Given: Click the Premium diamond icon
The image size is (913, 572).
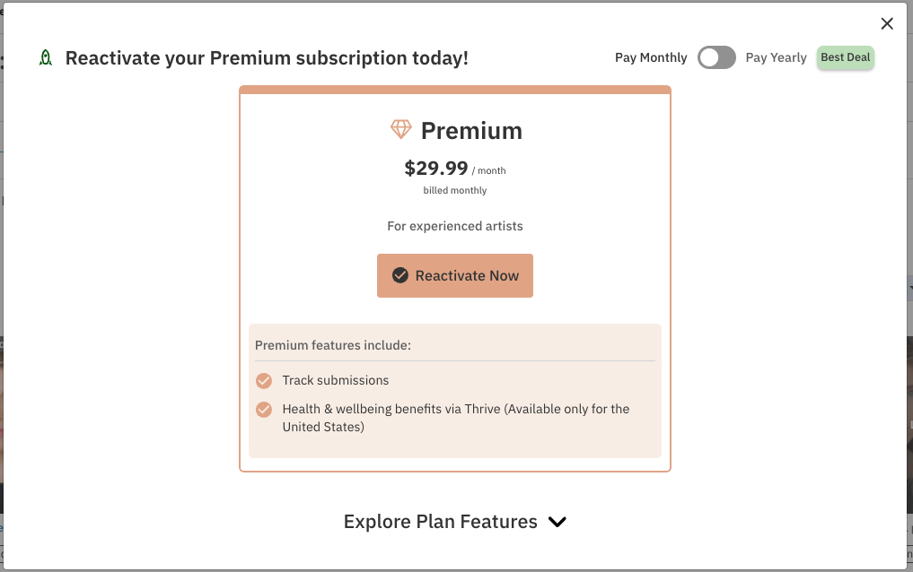Looking at the screenshot, I should (400, 129).
